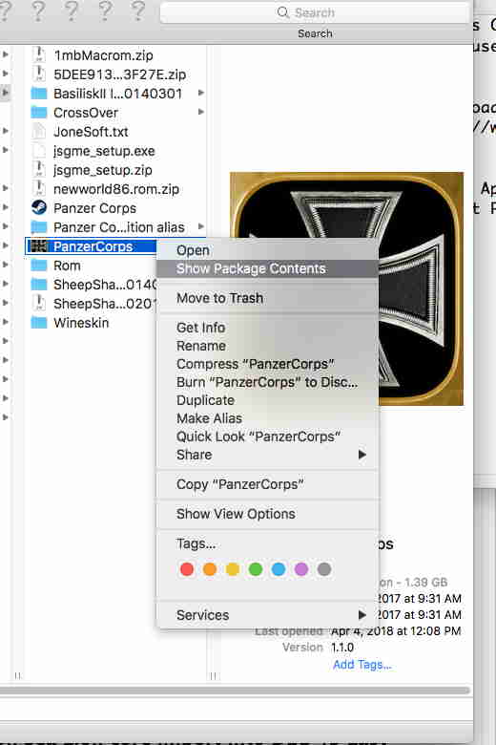Open the Share submenu arrow
The height and width of the screenshot is (745, 496).
[362, 455]
